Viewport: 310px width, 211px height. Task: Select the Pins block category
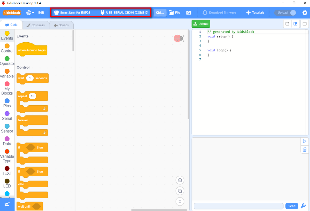7,103
